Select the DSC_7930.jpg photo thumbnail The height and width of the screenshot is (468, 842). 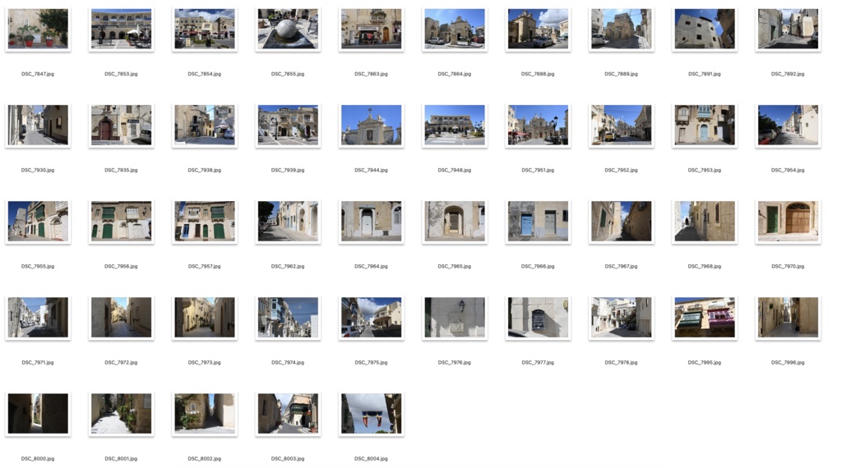click(38, 125)
